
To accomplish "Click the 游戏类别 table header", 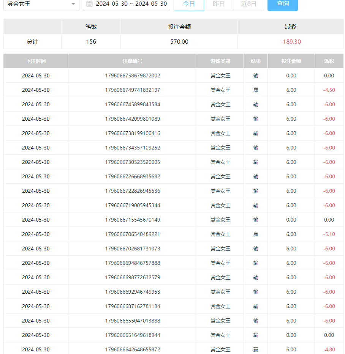I will coord(220,61).
